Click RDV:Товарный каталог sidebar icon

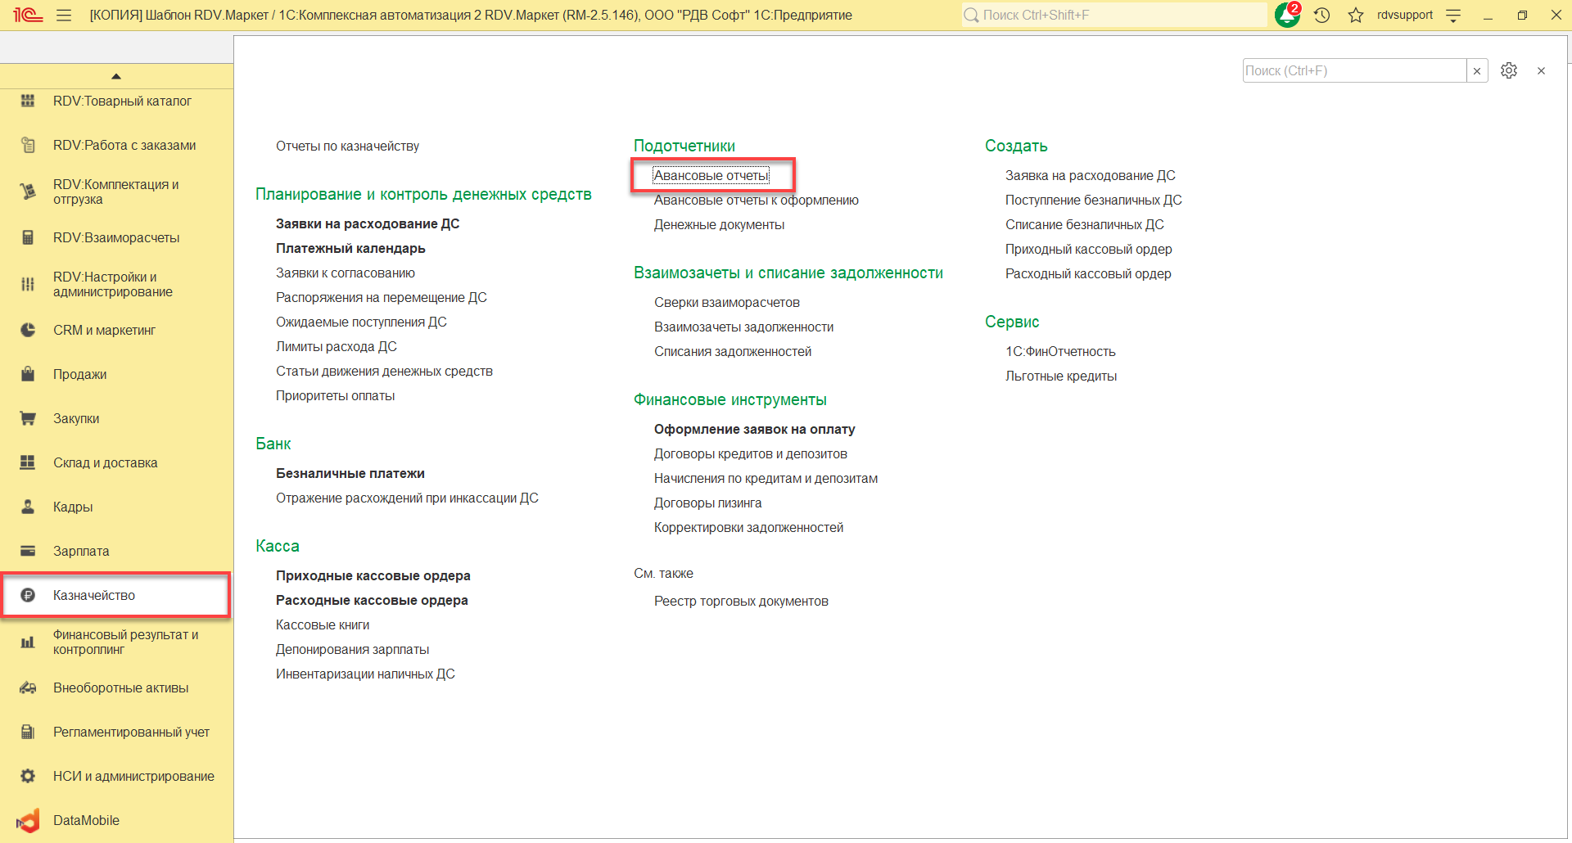coord(28,101)
